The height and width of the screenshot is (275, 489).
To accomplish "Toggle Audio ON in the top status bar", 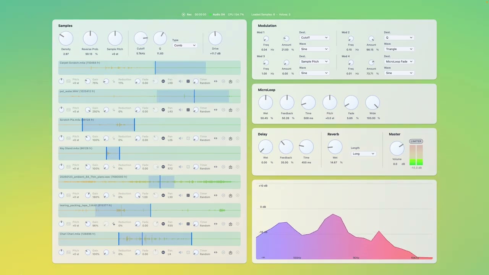I will [x=217, y=15].
